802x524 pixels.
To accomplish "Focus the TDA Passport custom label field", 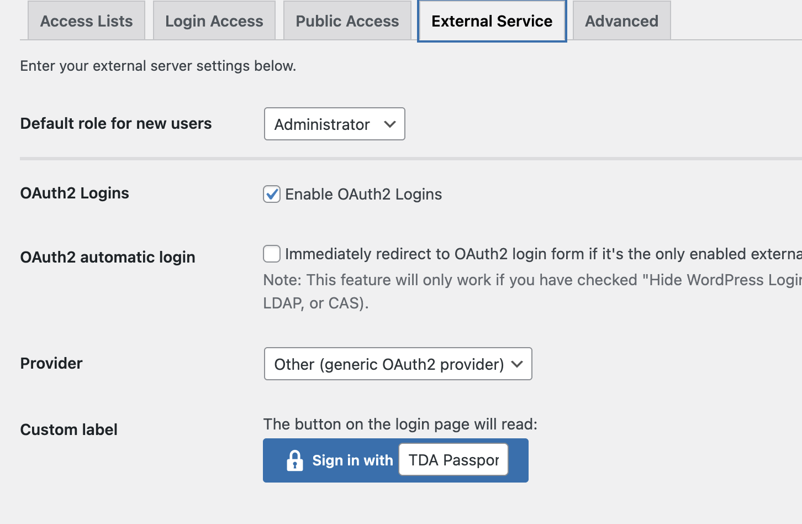I will tap(453, 460).
